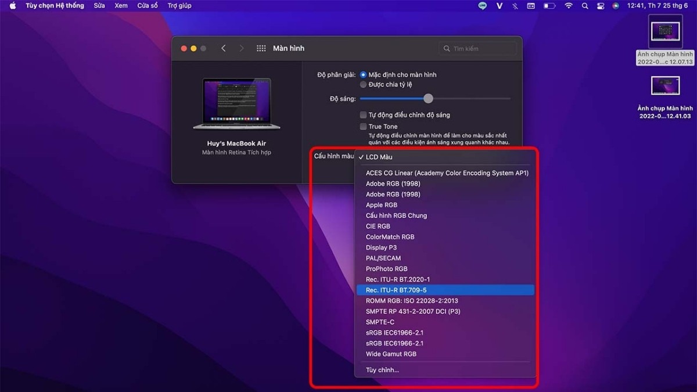This screenshot has width=697, height=392.
Task: Toggle the True Tone checkbox
Action: click(x=363, y=127)
